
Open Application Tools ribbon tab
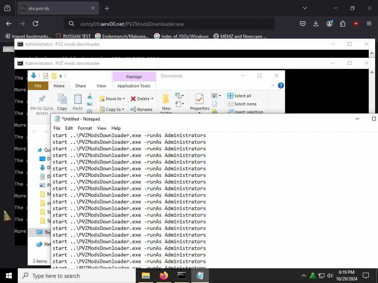click(x=134, y=86)
